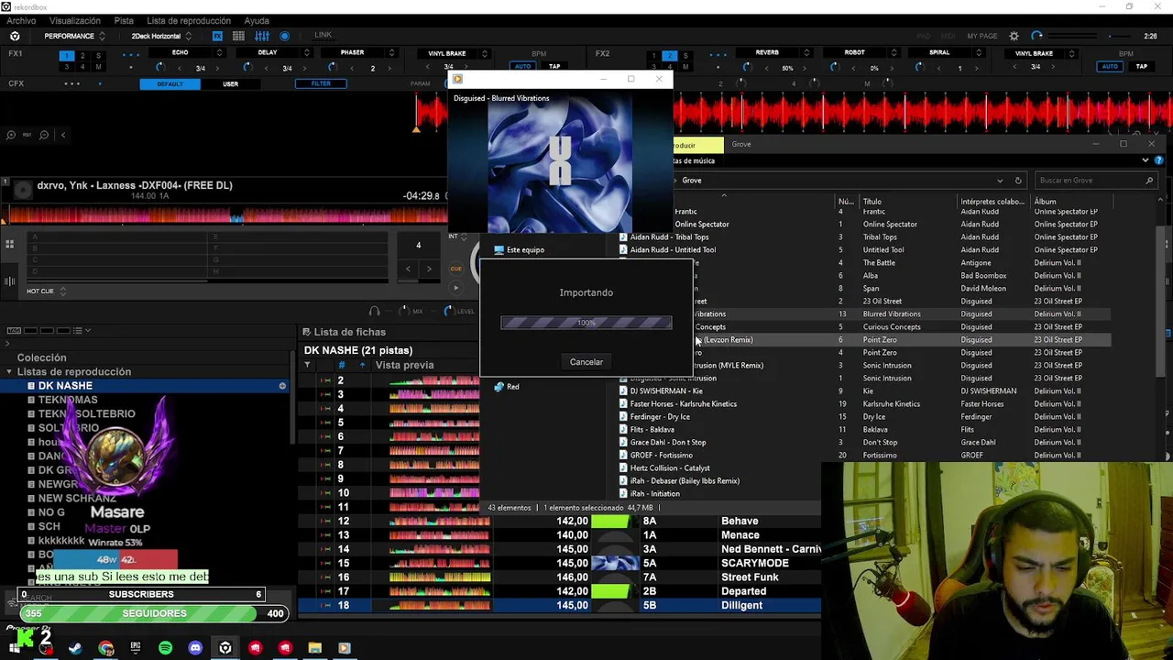Click the Este equipo computer icon
The width and height of the screenshot is (1173, 660).
pos(499,249)
